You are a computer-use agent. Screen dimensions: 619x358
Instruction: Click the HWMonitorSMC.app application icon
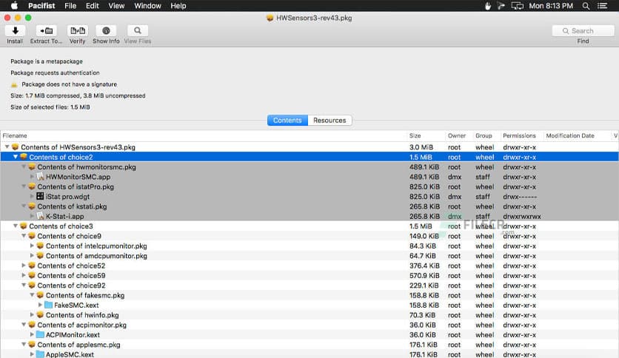coord(40,177)
